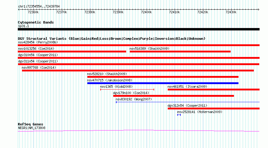This screenshot has height=148, width=268.
Task: Select the nsv428454 red loss bar
Action: click(x=139, y=45)
